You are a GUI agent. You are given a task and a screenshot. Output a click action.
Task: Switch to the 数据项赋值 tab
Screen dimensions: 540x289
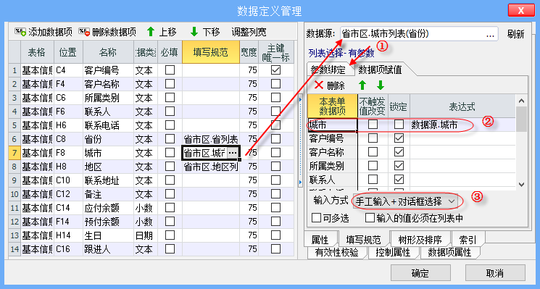click(380, 70)
